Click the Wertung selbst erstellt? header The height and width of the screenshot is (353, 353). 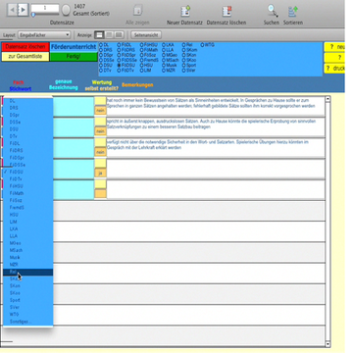coord(102,85)
